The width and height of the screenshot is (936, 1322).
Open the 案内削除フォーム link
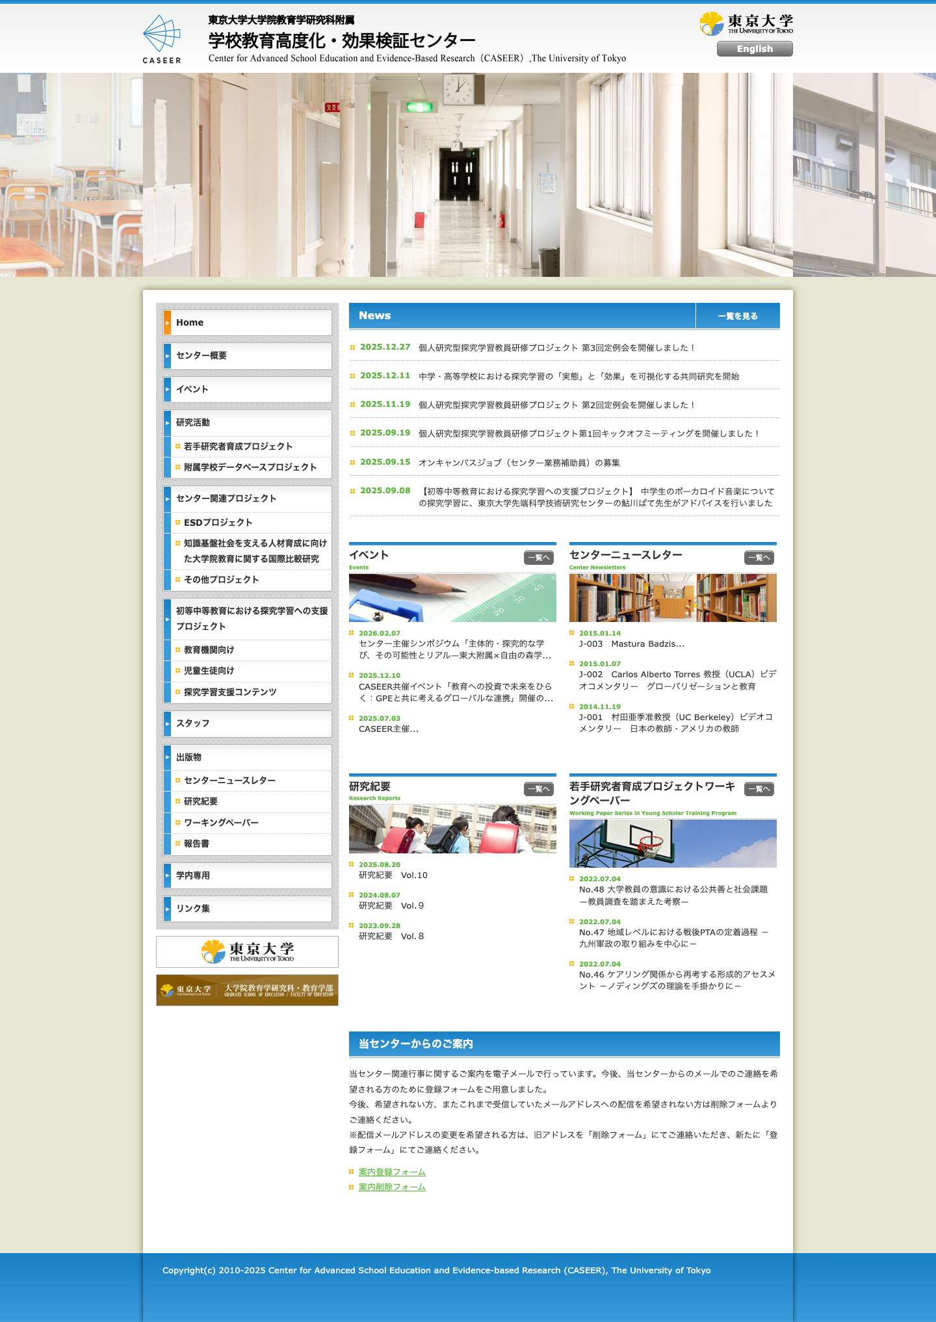coord(392,1187)
